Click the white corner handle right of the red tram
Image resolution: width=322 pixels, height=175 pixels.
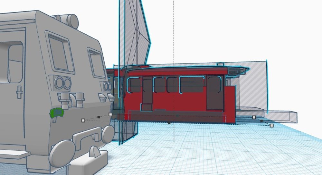[254, 118]
